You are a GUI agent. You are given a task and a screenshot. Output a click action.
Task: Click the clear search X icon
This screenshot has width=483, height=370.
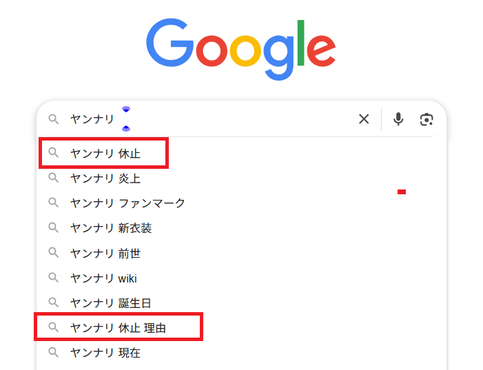point(364,119)
